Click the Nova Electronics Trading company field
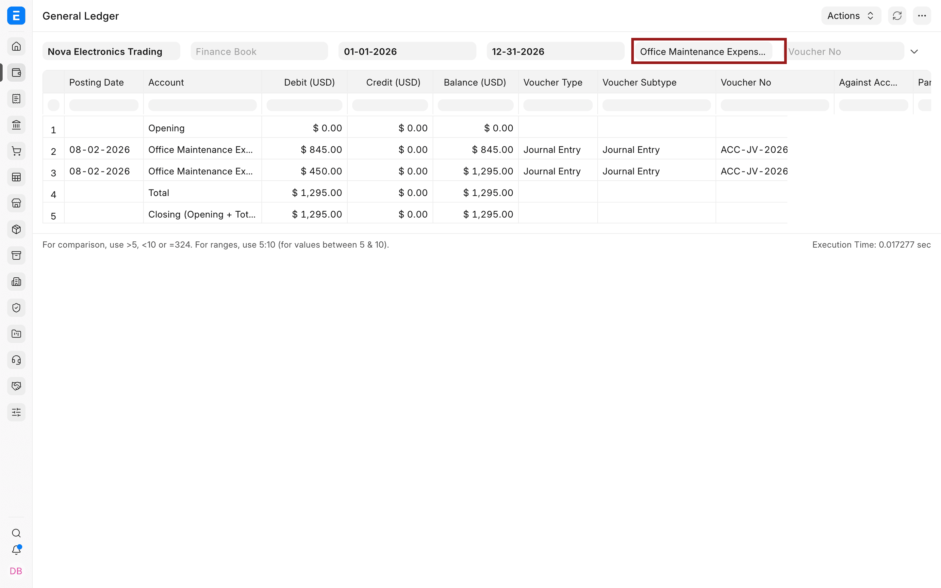 pos(111,51)
